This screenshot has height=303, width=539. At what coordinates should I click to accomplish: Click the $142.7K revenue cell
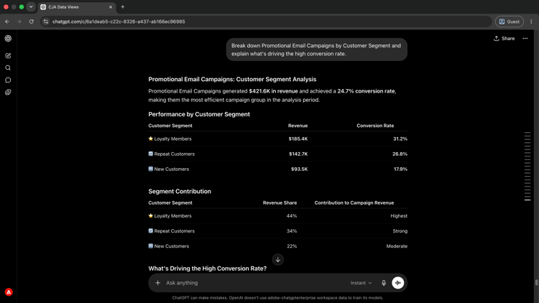[298, 154]
